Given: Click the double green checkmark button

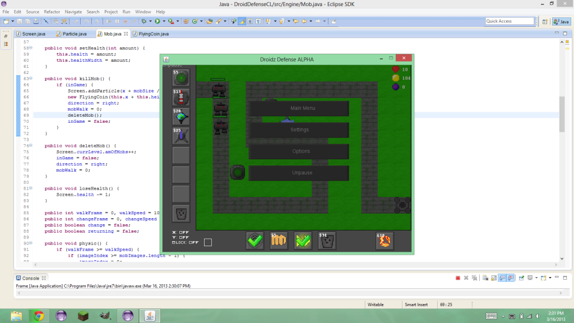Looking at the screenshot, I should [x=303, y=241].
